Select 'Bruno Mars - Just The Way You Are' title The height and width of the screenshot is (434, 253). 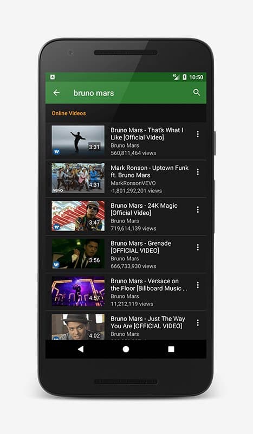click(x=148, y=322)
